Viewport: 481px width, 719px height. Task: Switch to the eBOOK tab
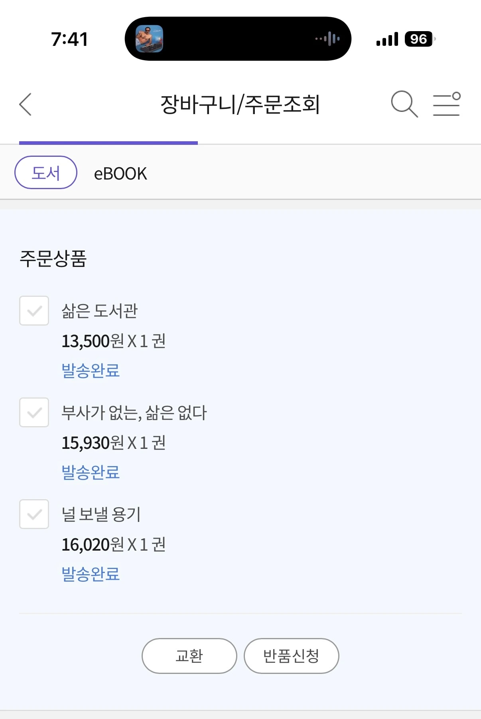point(120,174)
